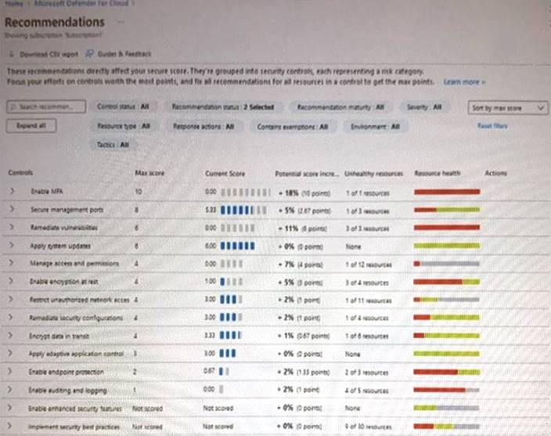Click the search box for recommendations

click(x=45, y=106)
